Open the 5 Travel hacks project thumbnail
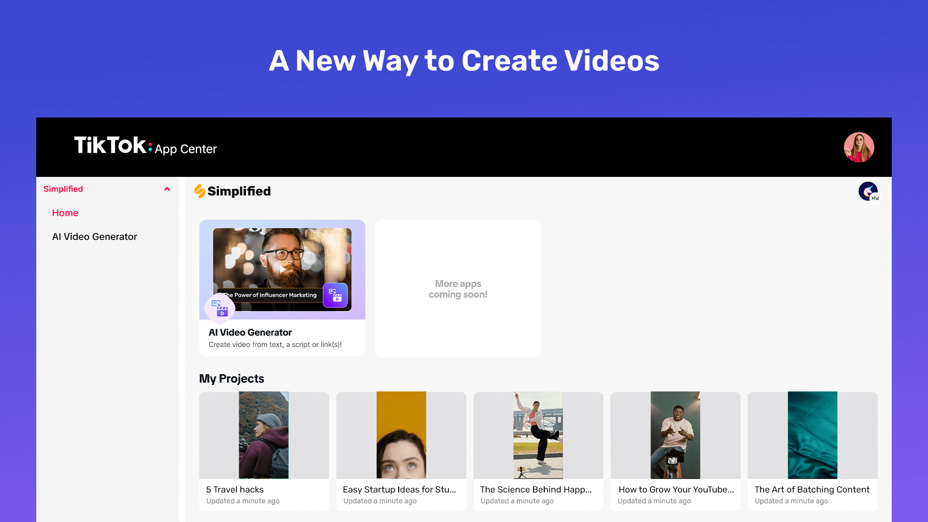Image resolution: width=928 pixels, height=522 pixels. pyautogui.click(x=264, y=435)
